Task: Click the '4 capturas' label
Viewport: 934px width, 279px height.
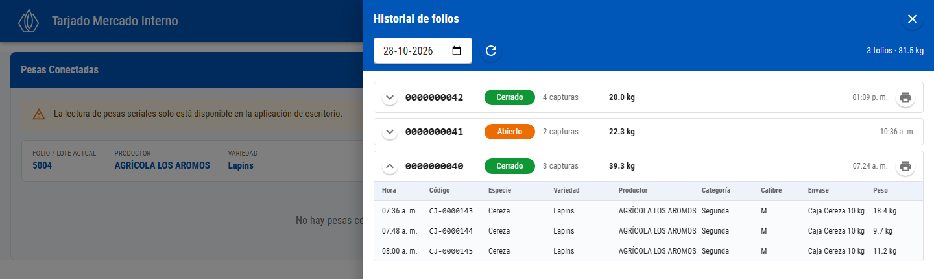Action: click(560, 98)
